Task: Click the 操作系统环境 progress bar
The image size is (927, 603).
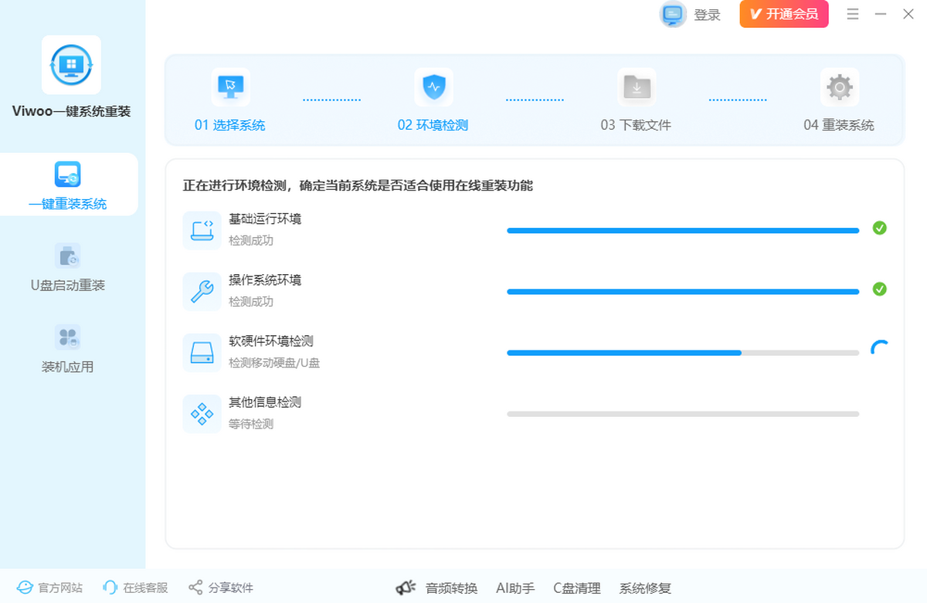Action: click(x=683, y=291)
